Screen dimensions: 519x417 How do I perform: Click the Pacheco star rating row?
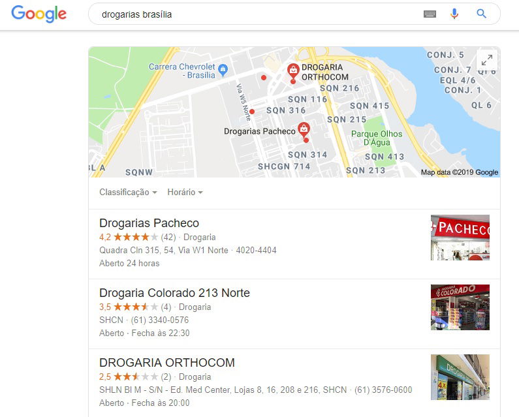point(157,238)
